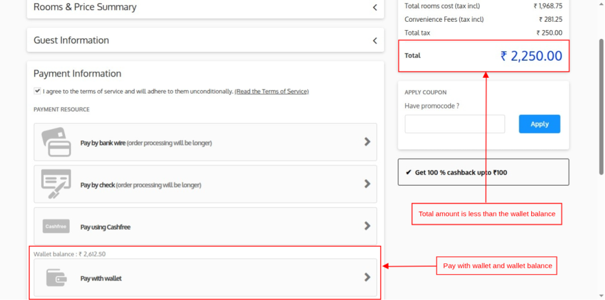Open the Pay with wallet arrow

click(x=367, y=278)
